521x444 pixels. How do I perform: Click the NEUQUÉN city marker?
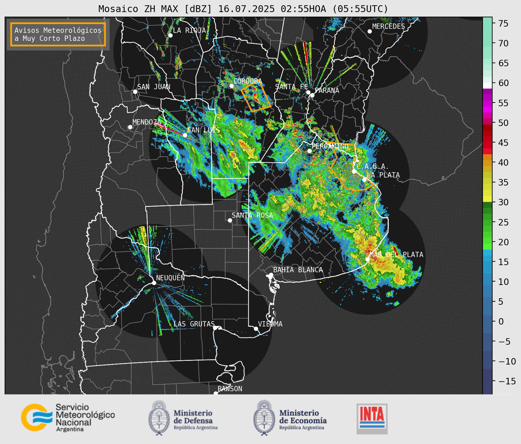[x=154, y=283]
